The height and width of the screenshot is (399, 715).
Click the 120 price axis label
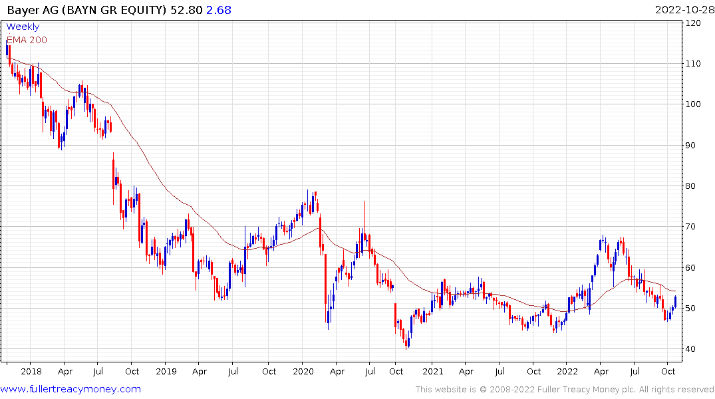(693, 23)
